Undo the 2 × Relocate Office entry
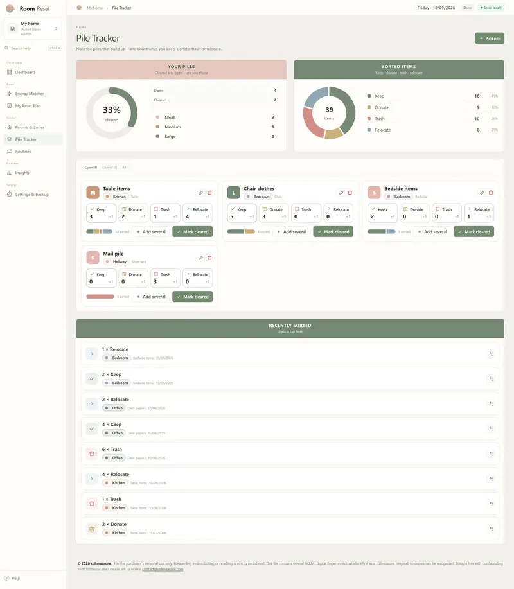Image resolution: width=514 pixels, height=589 pixels. [x=491, y=404]
